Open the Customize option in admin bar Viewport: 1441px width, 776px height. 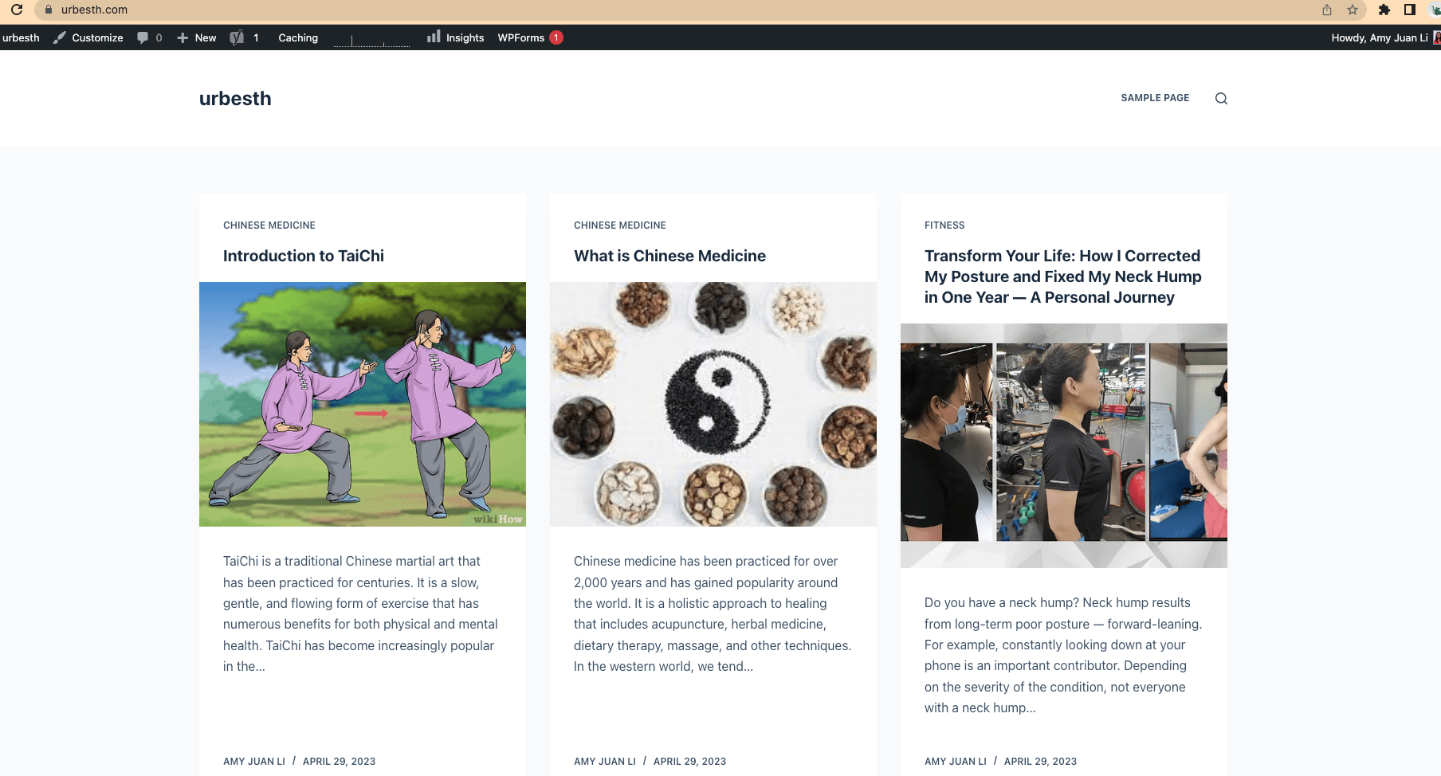(88, 37)
